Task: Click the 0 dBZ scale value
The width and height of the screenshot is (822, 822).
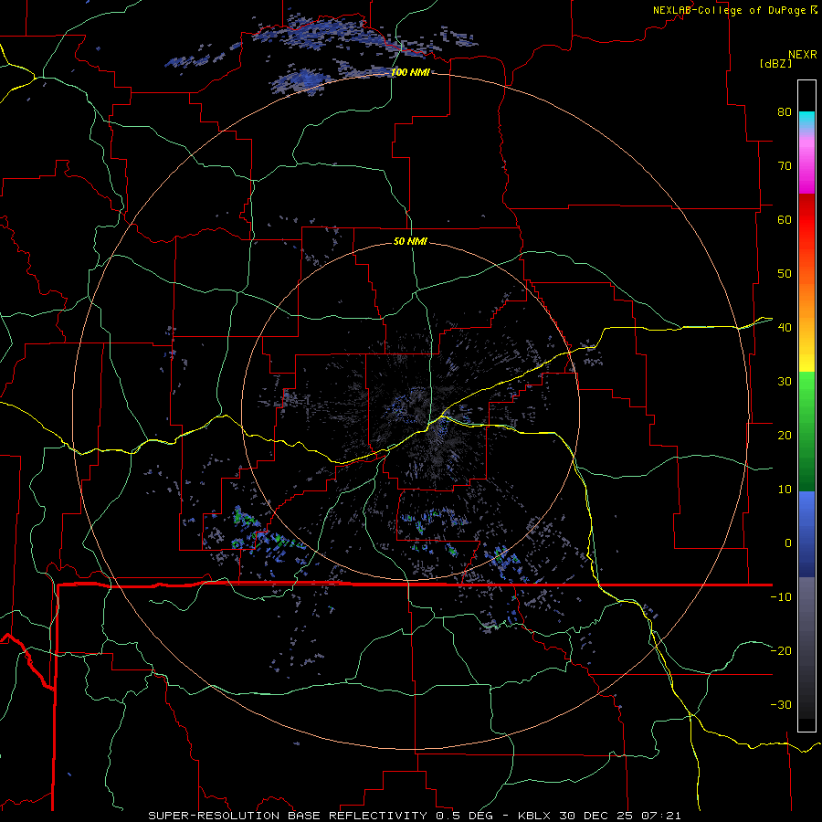Action: tap(788, 543)
